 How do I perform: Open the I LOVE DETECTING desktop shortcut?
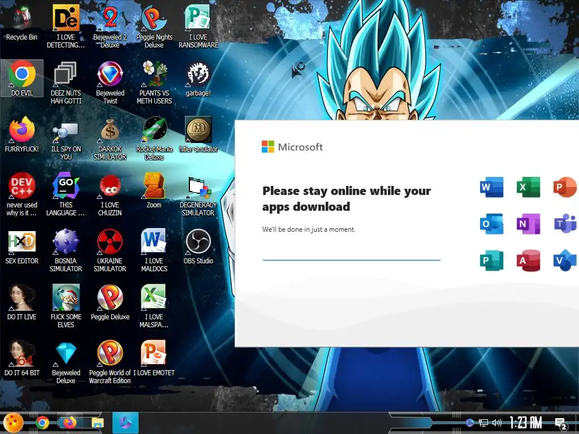pyautogui.click(x=66, y=26)
